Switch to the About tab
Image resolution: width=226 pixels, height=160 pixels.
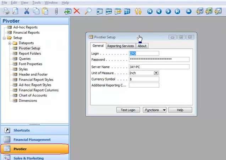142,46
